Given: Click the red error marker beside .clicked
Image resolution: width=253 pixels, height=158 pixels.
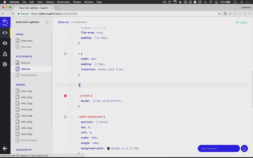Looking at the screenshot, I should (x=65, y=96).
